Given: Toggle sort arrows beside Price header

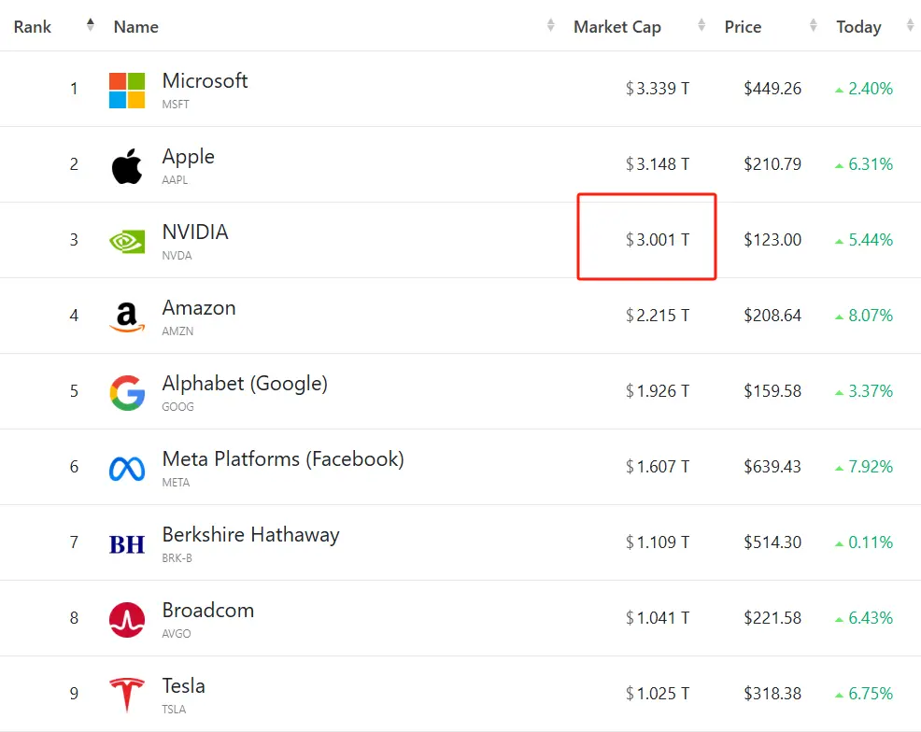Looking at the screenshot, I should pos(814,25).
